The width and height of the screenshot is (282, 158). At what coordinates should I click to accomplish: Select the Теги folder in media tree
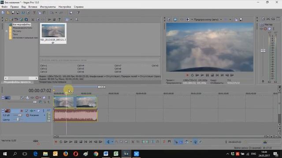(15, 34)
